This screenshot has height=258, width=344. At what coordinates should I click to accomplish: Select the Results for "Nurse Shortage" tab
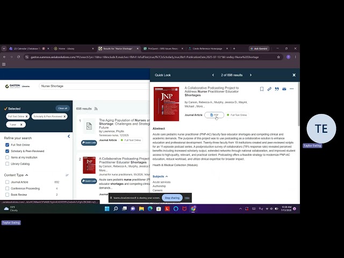(x=118, y=48)
